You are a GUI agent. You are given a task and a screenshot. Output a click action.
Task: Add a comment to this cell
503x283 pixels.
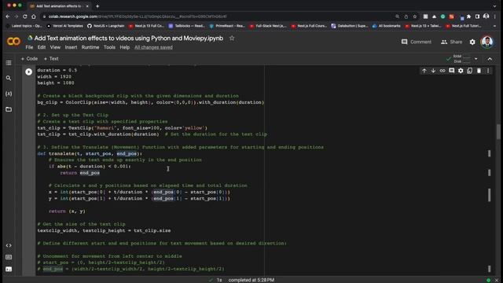tap(451, 71)
